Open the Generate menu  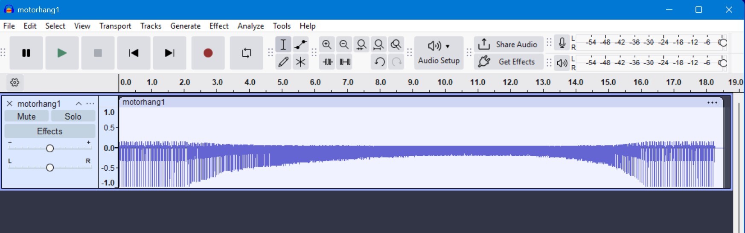click(x=185, y=26)
